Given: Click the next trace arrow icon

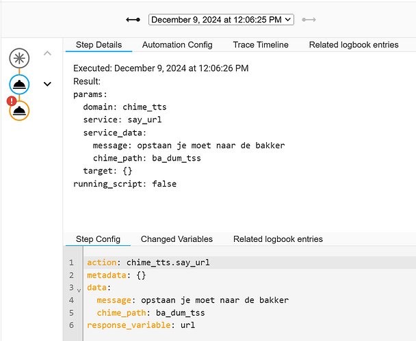Looking at the screenshot, I should (309, 20).
